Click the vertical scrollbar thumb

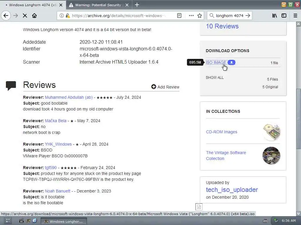298,119
